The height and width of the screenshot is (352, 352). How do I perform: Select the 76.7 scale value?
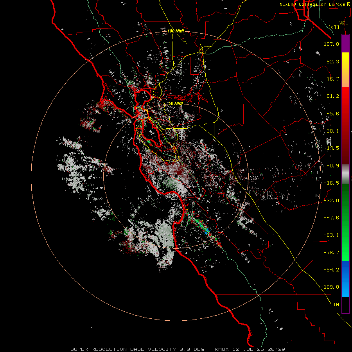[333, 79]
